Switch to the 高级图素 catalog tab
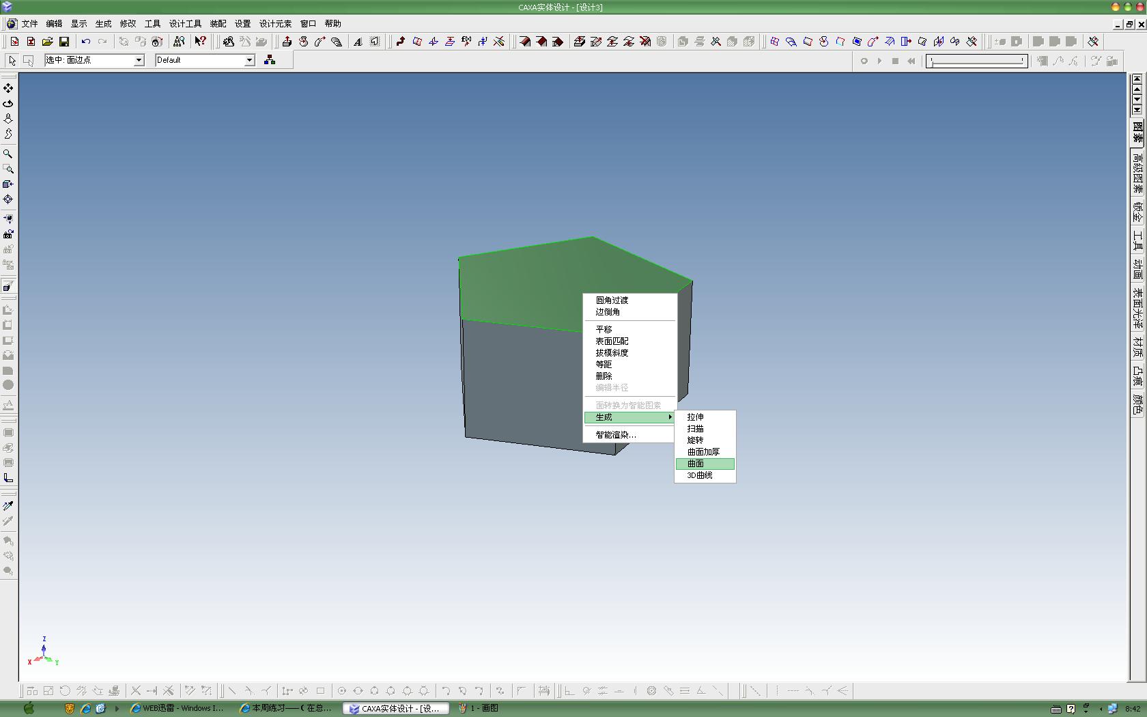 click(1137, 173)
